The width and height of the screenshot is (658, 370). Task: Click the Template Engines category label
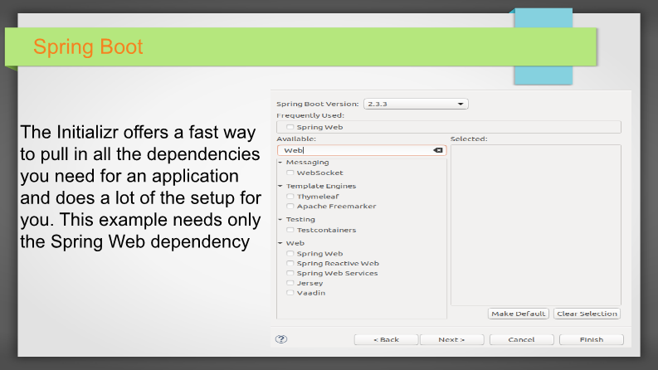coord(321,186)
